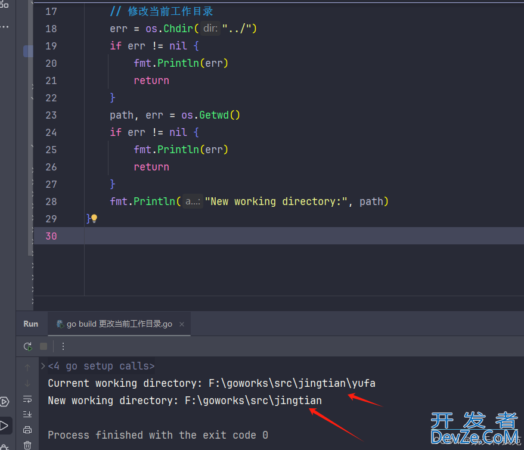Image resolution: width=524 pixels, height=450 pixels.
Task: Open the Run toolbar more options menu
Action: [x=63, y=346]
